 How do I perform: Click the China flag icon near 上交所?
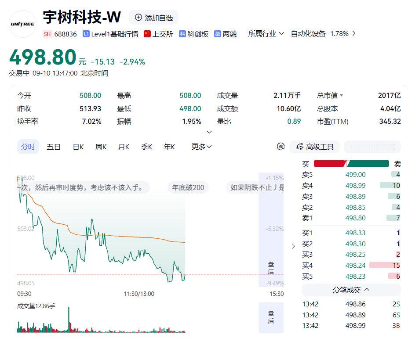[x=147, y=34]
